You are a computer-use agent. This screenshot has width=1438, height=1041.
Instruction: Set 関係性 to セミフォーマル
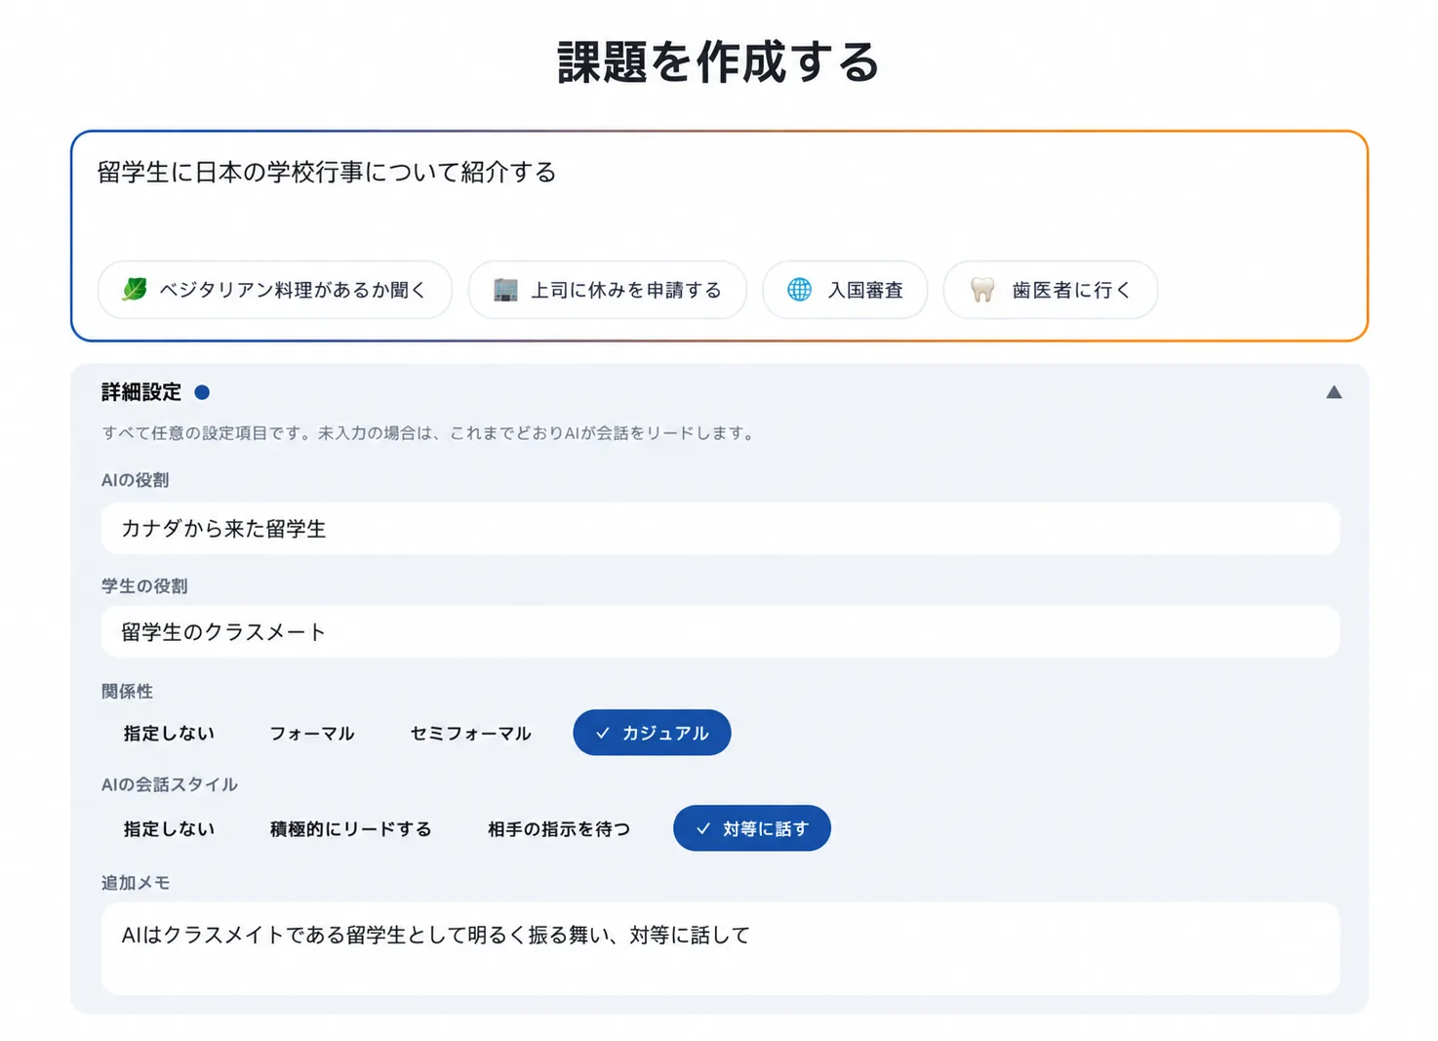click(470, 733)
